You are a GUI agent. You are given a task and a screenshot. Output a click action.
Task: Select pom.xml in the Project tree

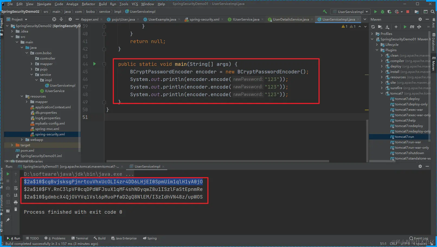coord(27,151)
